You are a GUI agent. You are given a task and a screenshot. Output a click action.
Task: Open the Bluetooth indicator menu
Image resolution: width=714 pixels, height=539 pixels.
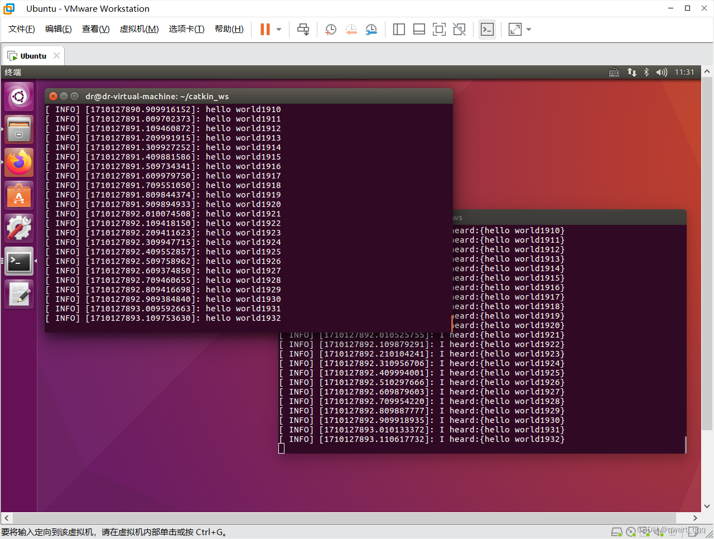tap(647, 72)
